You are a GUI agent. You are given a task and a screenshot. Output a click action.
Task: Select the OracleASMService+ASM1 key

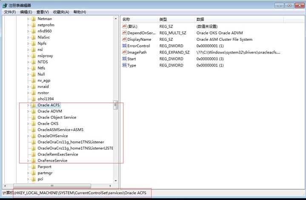click(60, 130)
